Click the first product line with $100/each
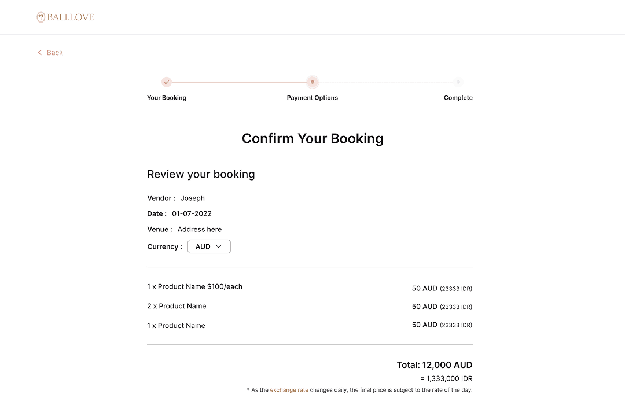The height and width of the screenshot is (405, 625). click(x=195, y=286)
